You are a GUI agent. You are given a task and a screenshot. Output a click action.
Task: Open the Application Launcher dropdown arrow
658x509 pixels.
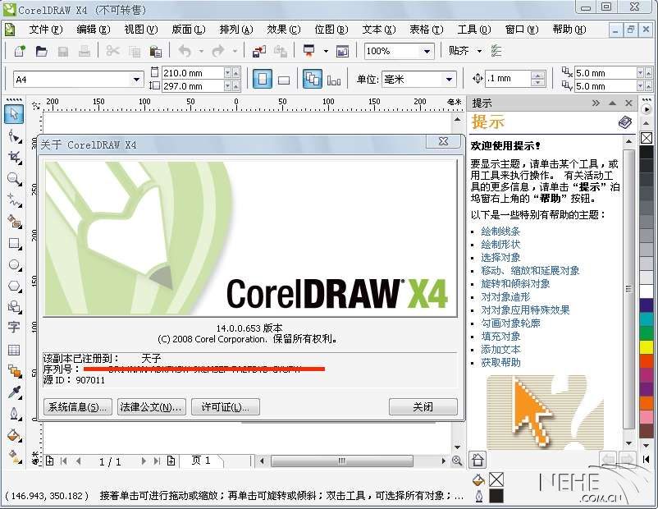point(326,51)
